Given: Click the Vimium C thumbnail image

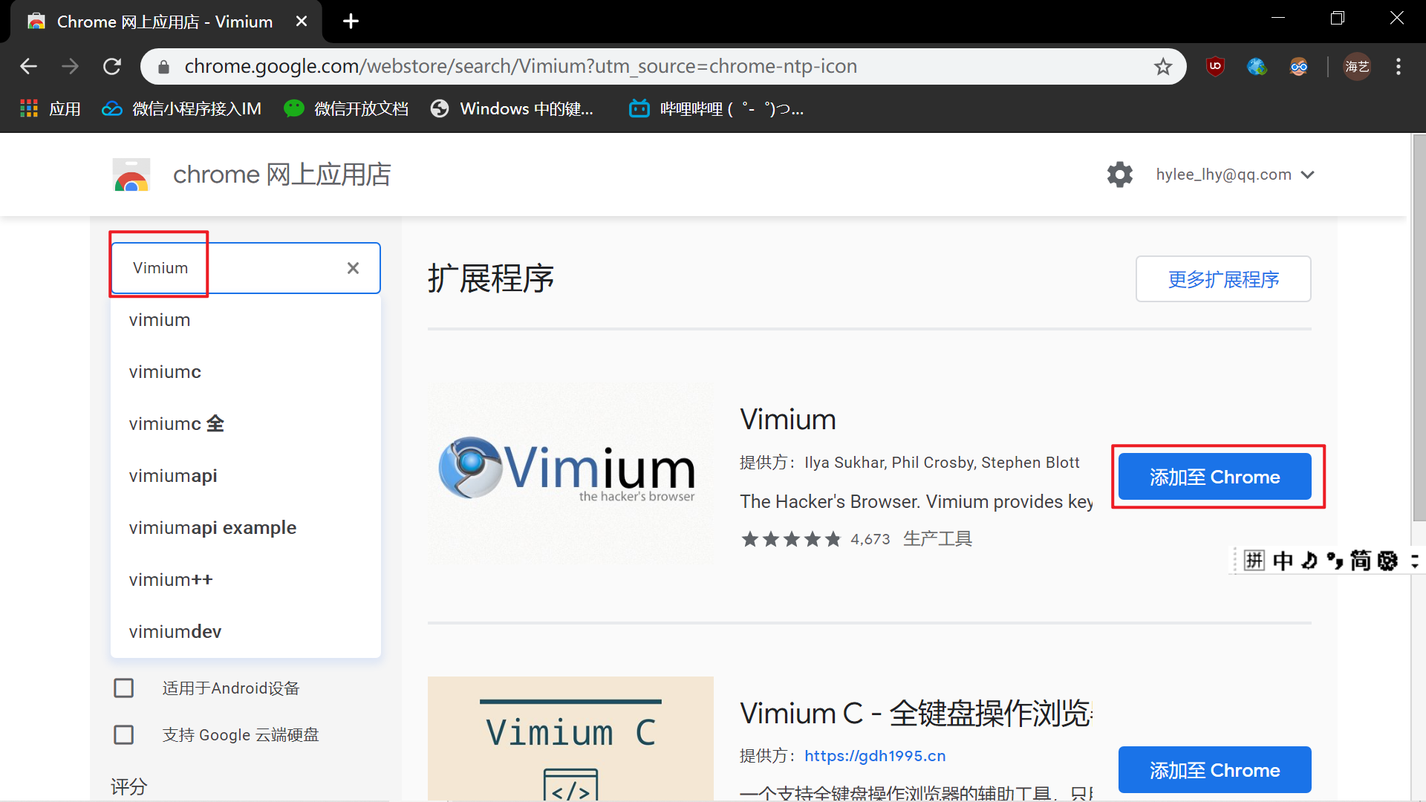Looking at the screenshot, I should (570, 739).
